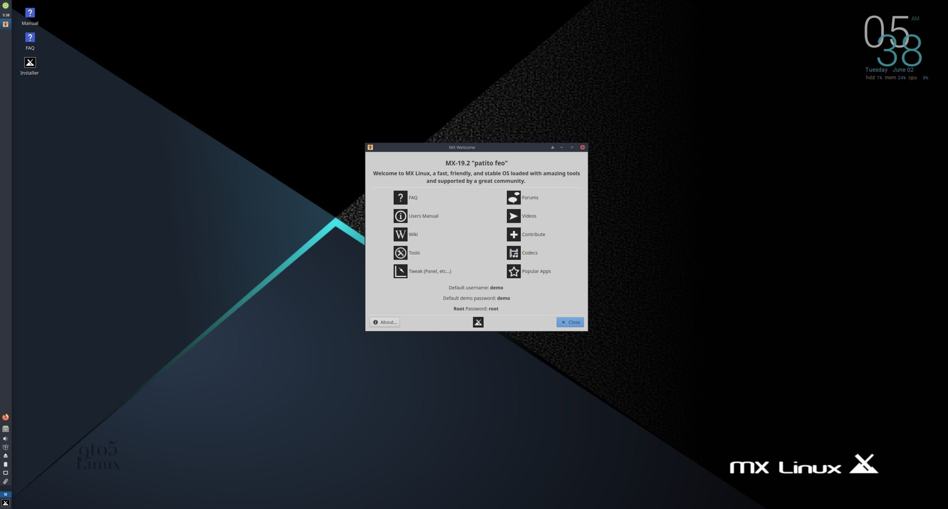Open Tweak (Panel, etc...)
This screenshot has width=948, height=509.
tap(400, 271)
